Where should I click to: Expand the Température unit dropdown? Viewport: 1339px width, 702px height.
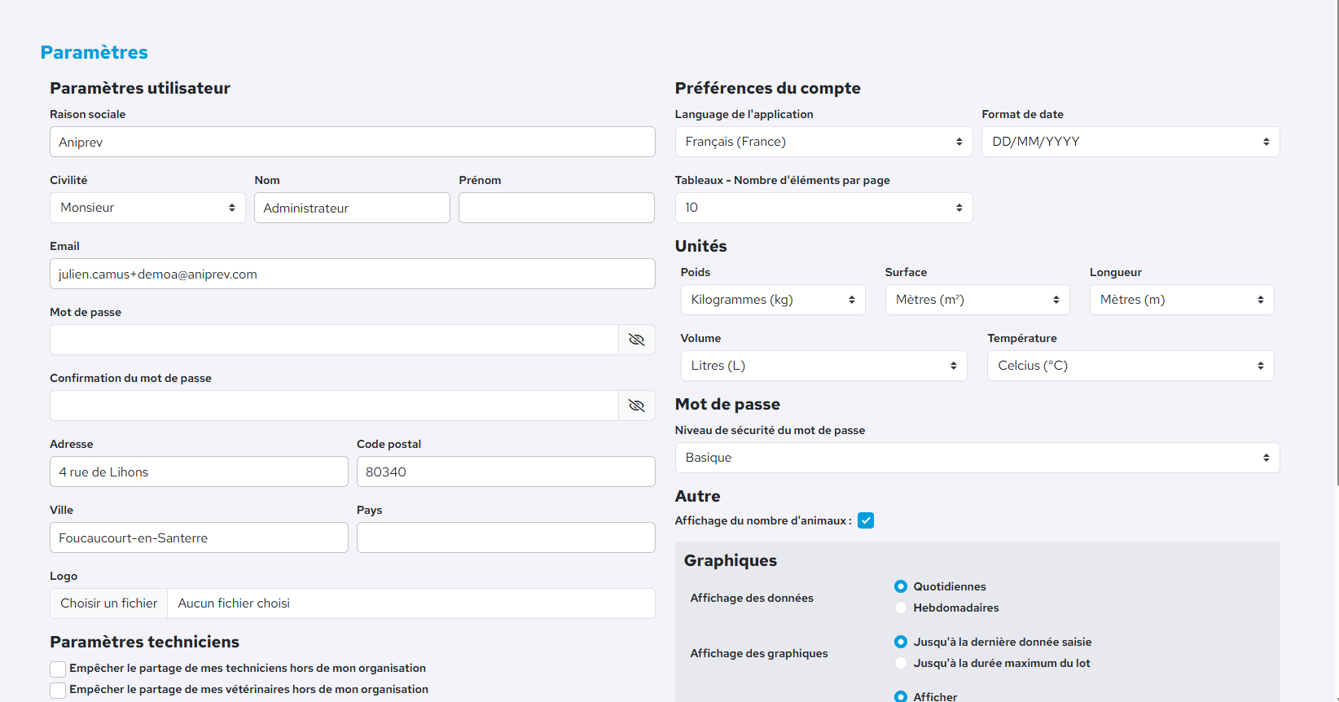tap(1130, 366)
